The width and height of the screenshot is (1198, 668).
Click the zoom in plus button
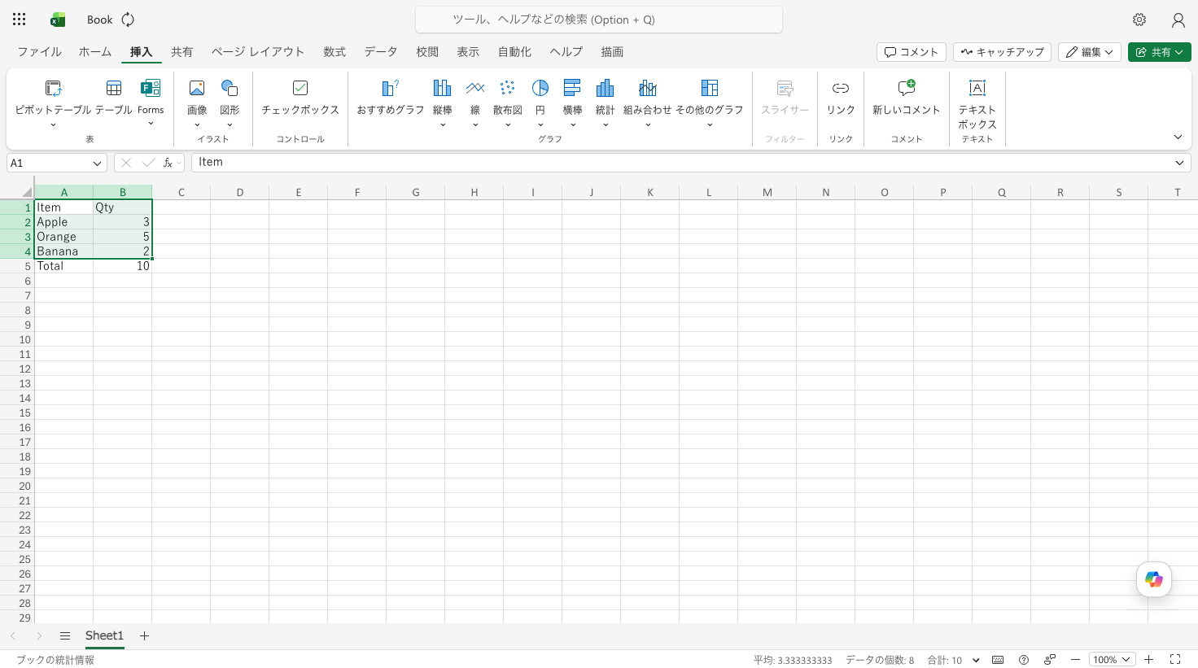coord(1149,660)
